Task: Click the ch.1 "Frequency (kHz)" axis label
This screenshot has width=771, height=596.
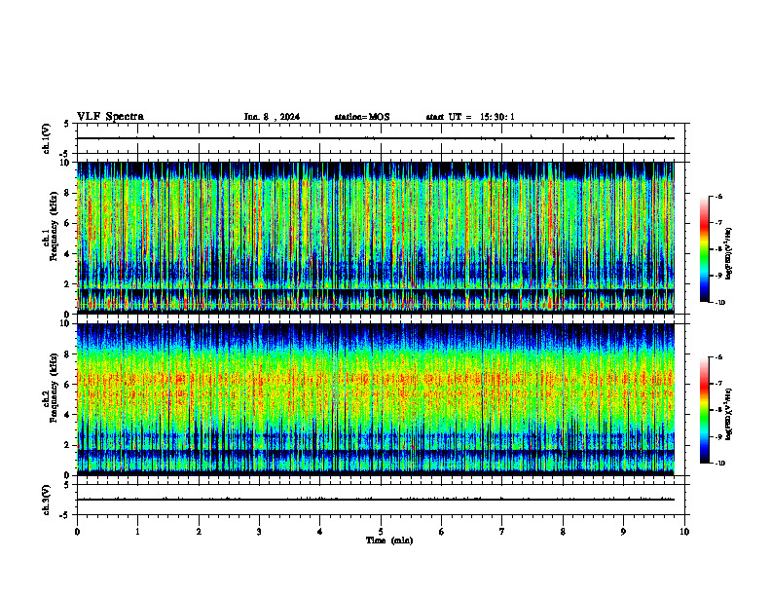Action: (x=52, y=226)
